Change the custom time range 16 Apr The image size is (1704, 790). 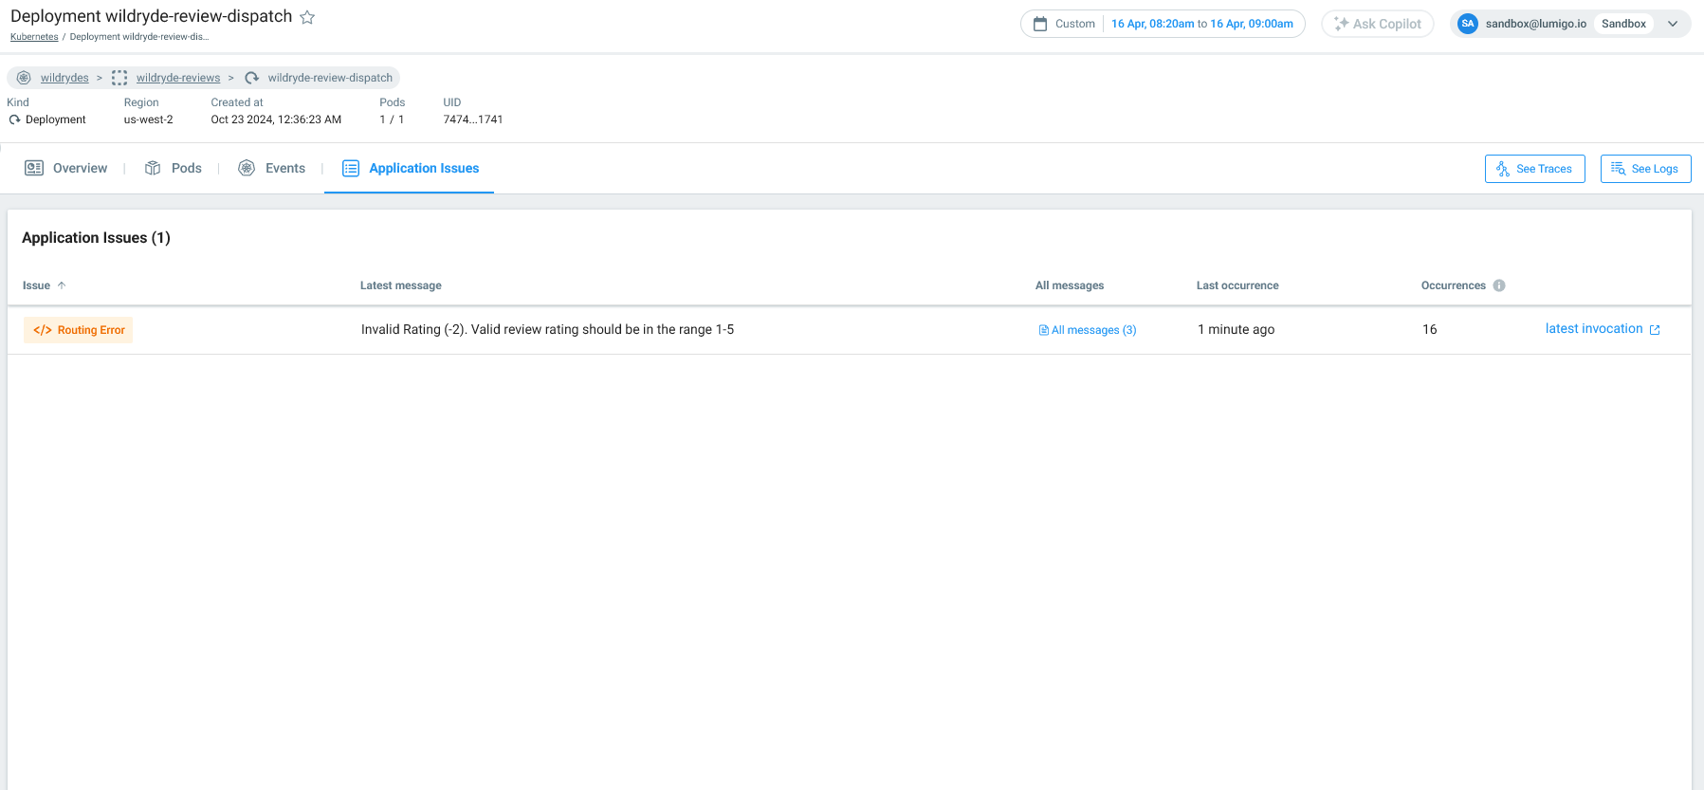point(1202,24)
